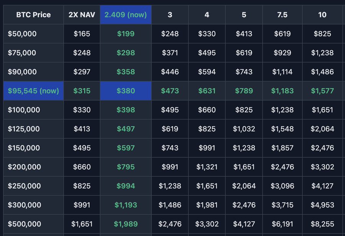This screenshot has height=236, width=345.
Task: Select the 5 multiple column header
Action: pos(244,15)
